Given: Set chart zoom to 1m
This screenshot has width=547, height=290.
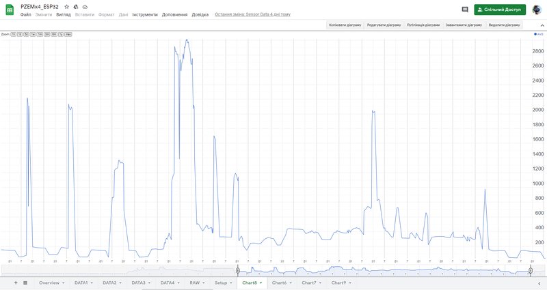Looking at the screenshot, I should (x=40, y=35).
